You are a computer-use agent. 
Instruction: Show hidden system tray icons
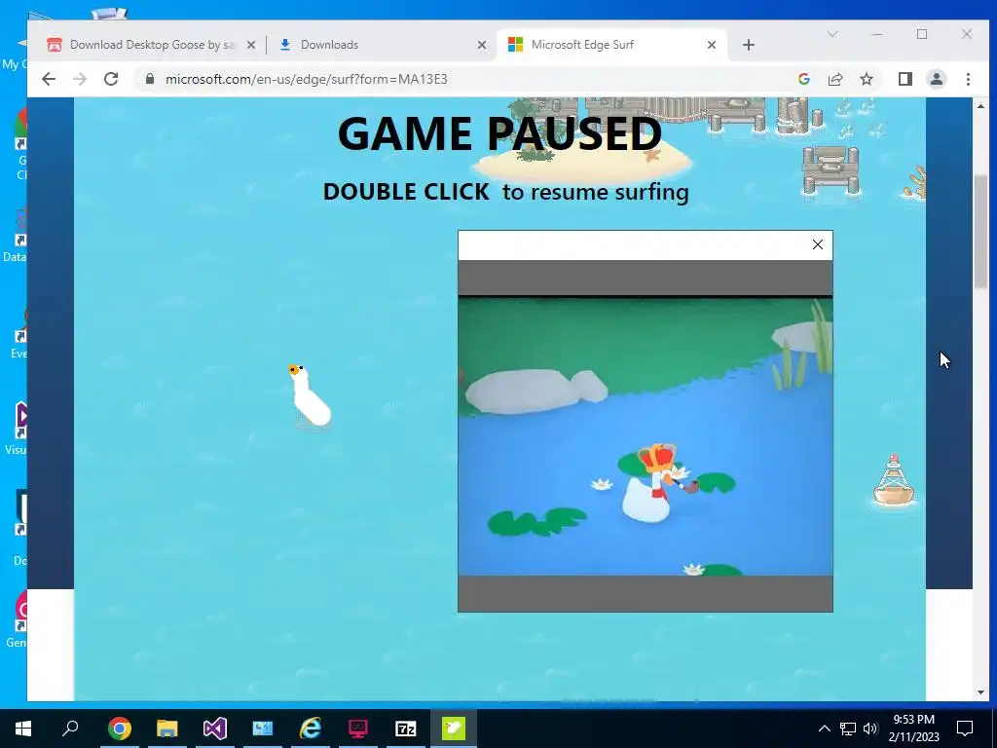[x=824, y=729]
